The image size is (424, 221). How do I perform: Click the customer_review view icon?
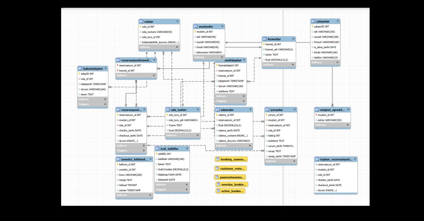(217, 168)
